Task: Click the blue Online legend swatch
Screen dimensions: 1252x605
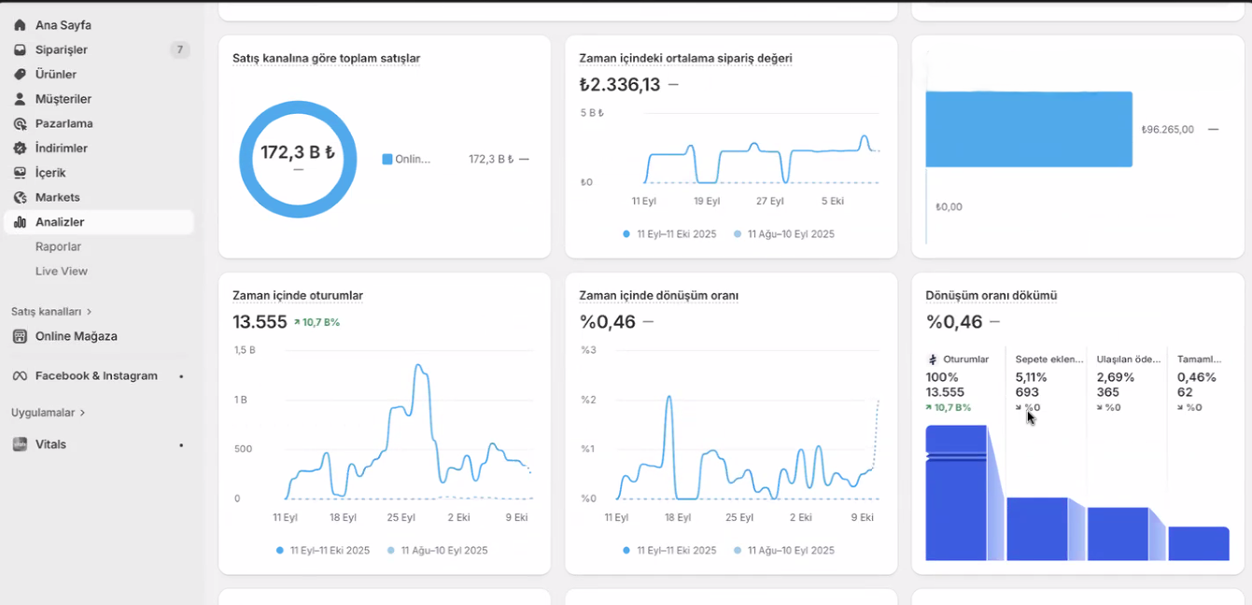Action: (x=387, y=160)
